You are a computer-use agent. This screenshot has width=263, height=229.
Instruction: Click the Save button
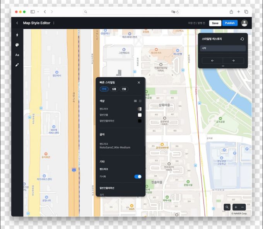[215, 23]
